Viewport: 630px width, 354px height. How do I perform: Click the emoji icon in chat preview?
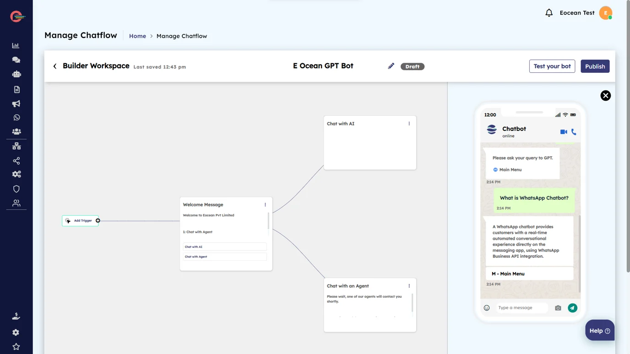487,308
